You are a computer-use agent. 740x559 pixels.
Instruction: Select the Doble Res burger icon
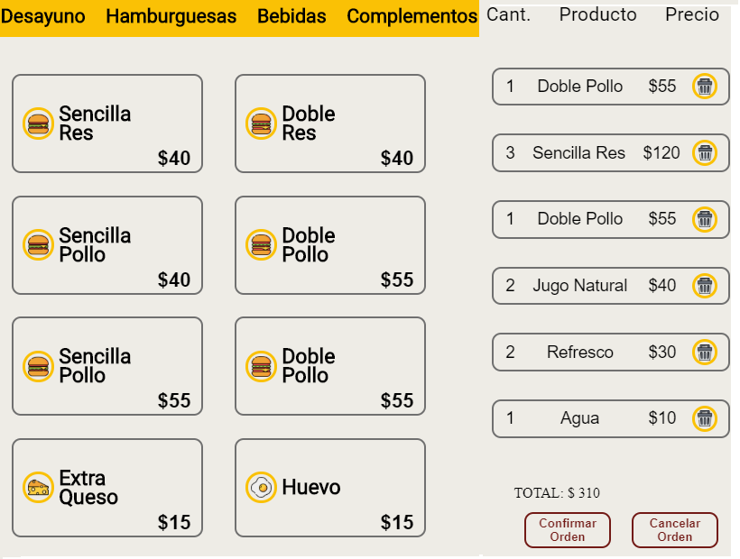point(261,124)
